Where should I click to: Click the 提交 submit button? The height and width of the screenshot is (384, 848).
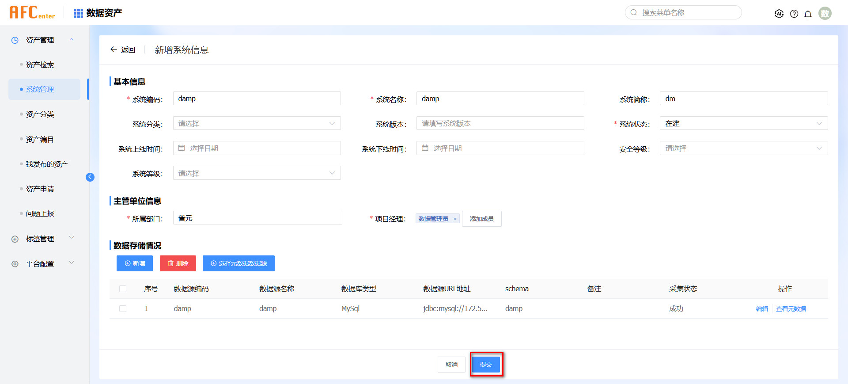pyautogui.click(x=486, y=365)
